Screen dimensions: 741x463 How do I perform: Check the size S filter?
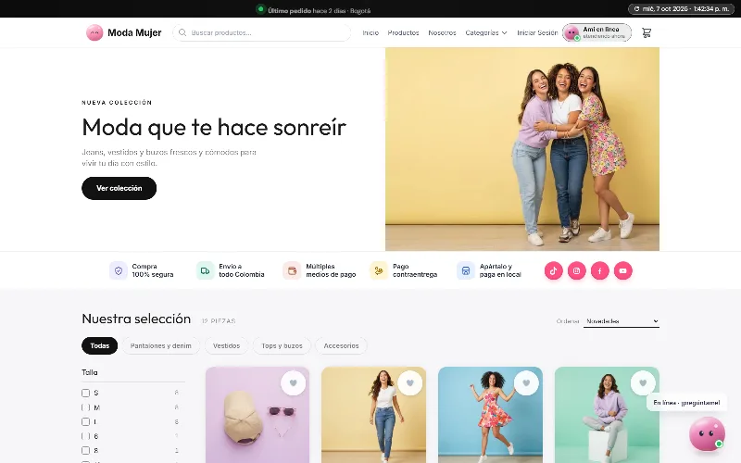click(85, 393)
